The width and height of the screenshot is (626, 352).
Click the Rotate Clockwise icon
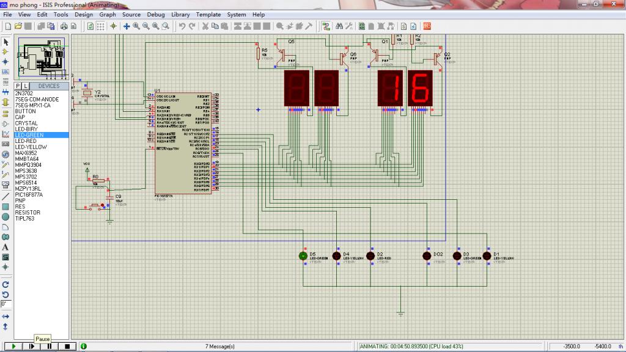(6, 284)
